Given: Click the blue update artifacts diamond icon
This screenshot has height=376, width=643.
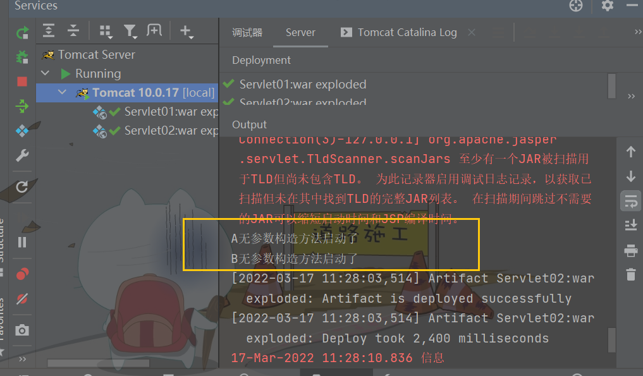Looking at the screenshot, I should pos(22,131).
